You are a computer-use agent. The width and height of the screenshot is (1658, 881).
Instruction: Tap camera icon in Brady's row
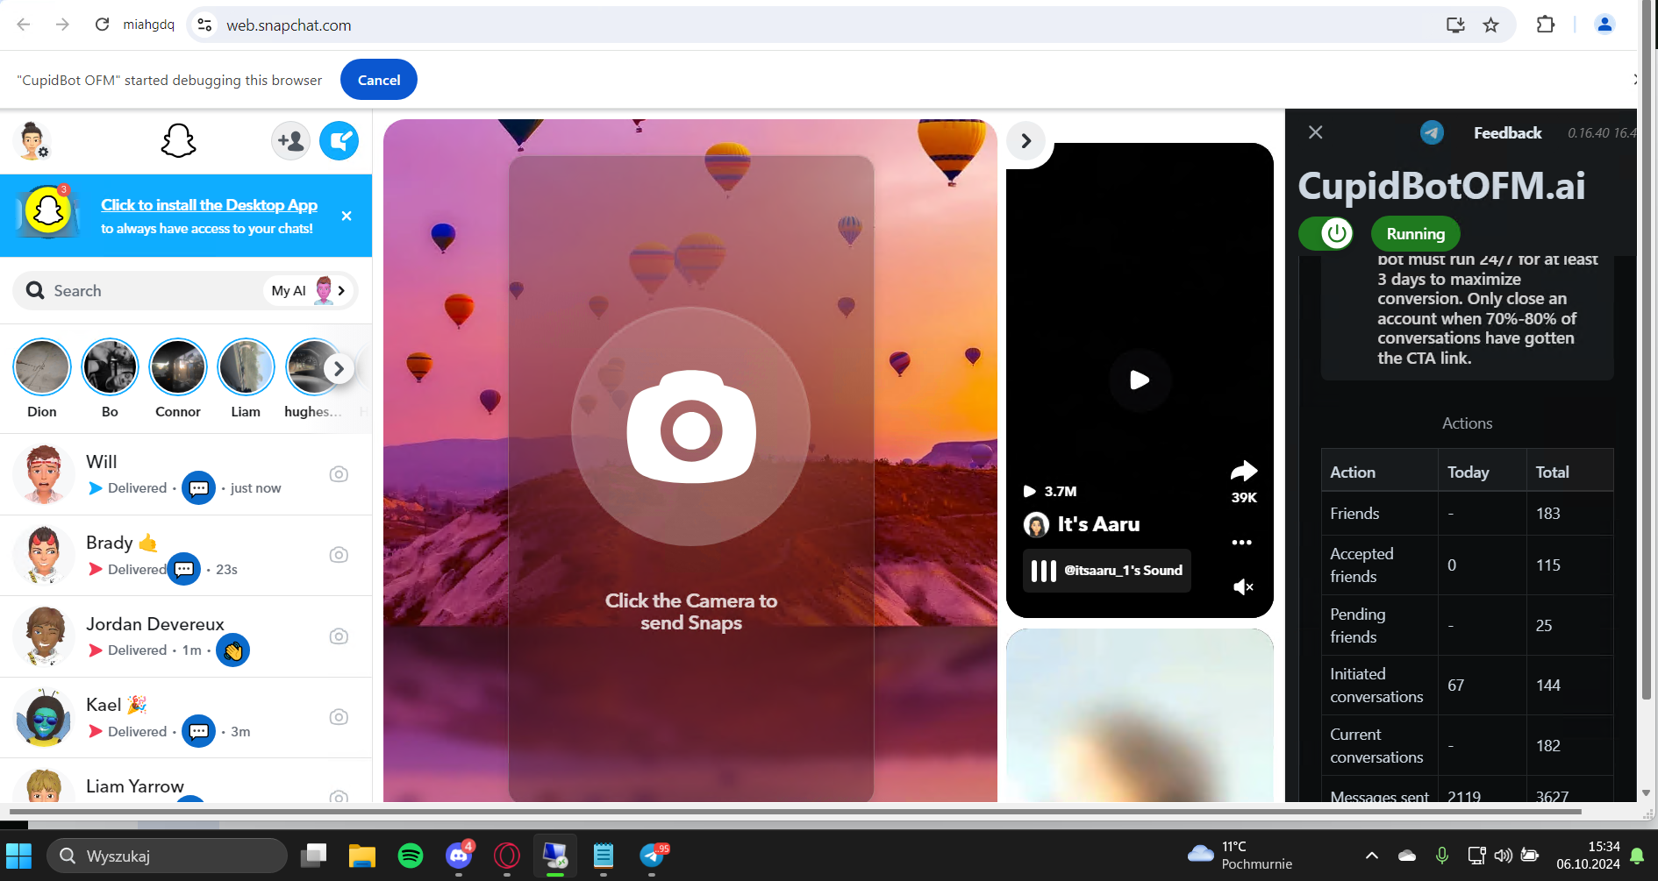[x=339, y=555]
